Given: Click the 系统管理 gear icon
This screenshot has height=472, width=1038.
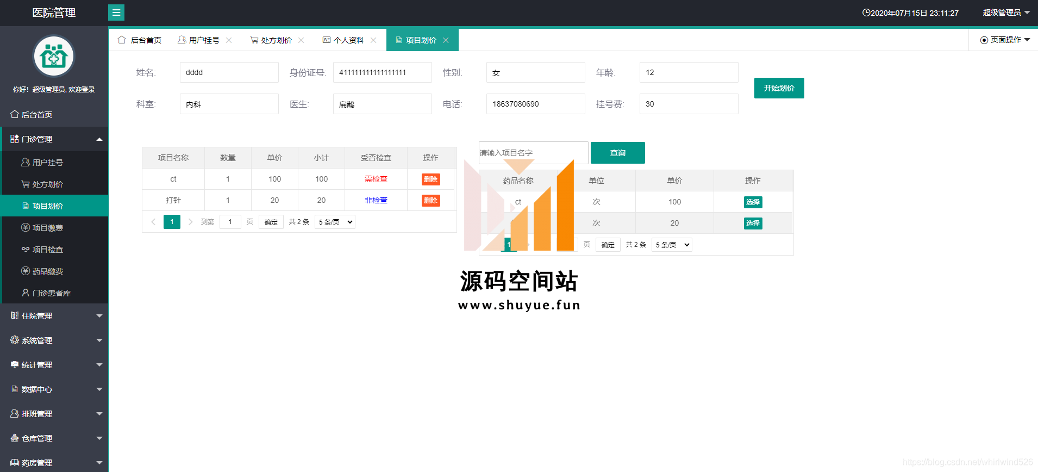Looking at the screenshot, I should 15,340.
